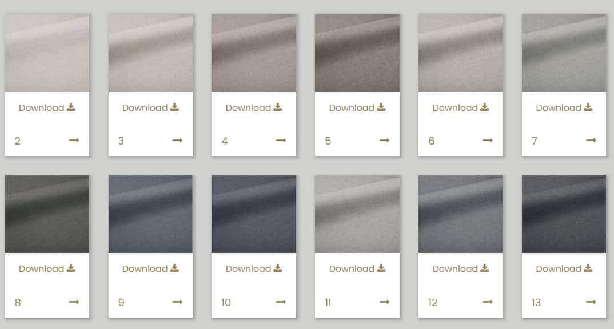The image size is (614, 329).
Task: Click the number label 12
Action: point(433,302)
